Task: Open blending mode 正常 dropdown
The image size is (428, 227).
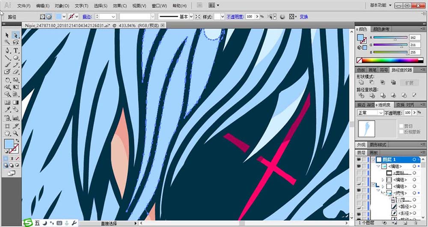Action: tap(370, 113)
